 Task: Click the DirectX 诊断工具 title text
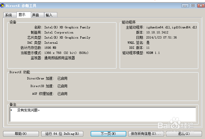tap(21, 6)
